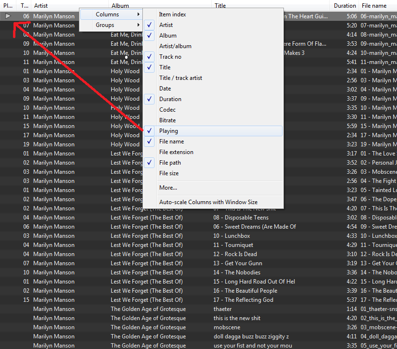Select the track titled mobscene
Viewport: 397px width, 349px height.
[227, 327]
